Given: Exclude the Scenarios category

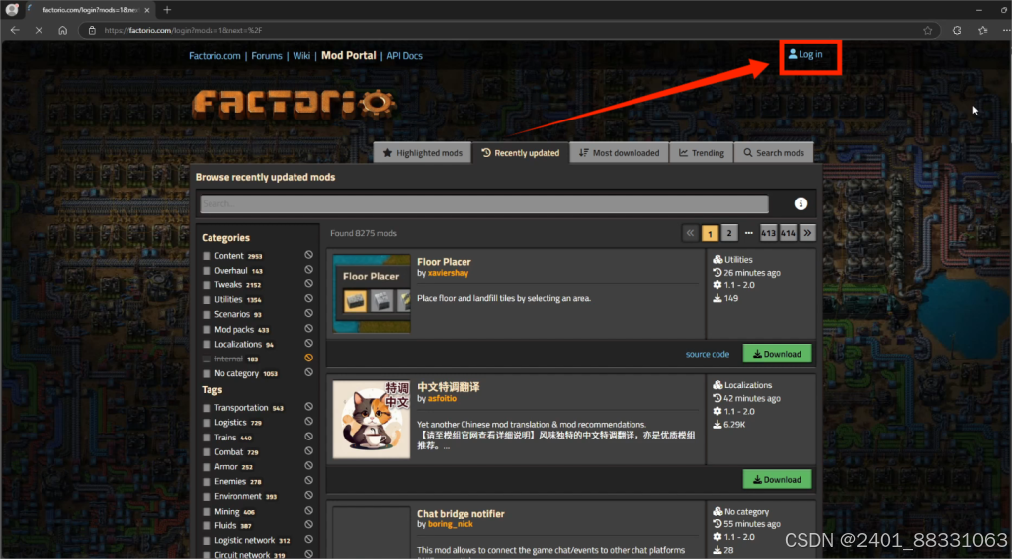Looking at the screenshot, I should click(309, 314).
